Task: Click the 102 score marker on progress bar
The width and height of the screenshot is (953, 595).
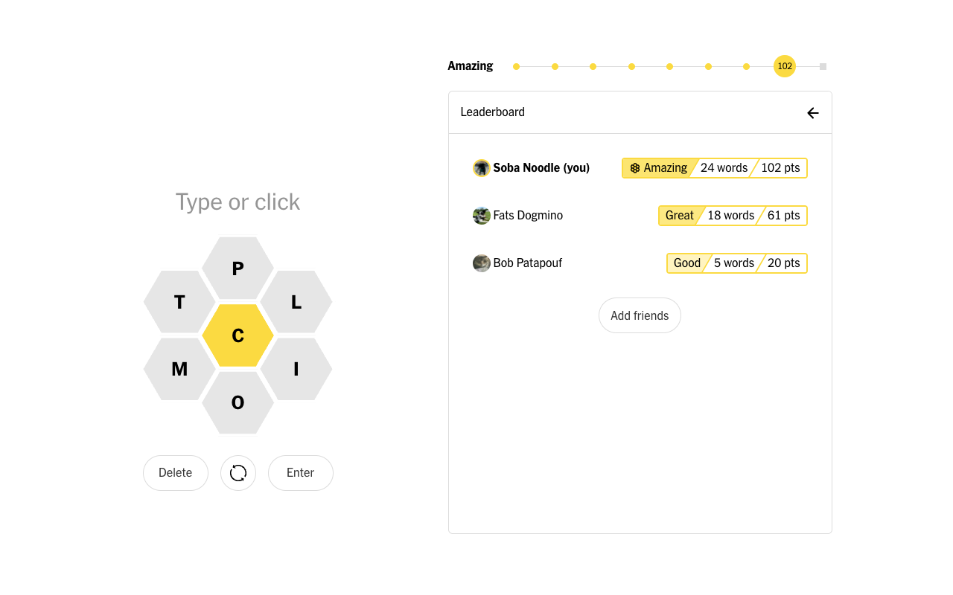Action: click(785, 66)
